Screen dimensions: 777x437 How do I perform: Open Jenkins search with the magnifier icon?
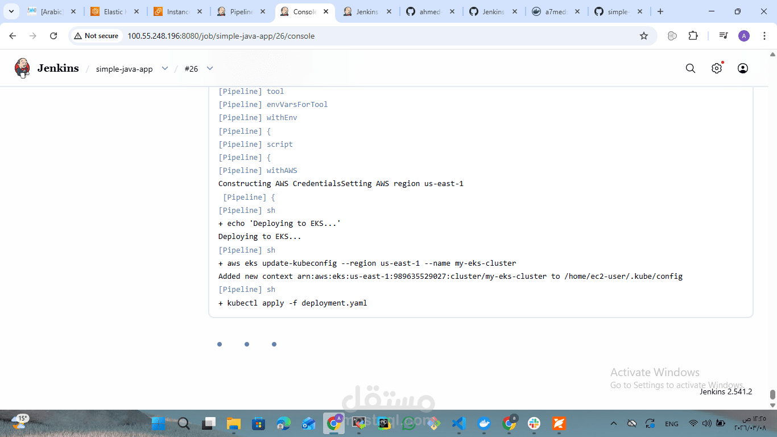pos(691,68)
